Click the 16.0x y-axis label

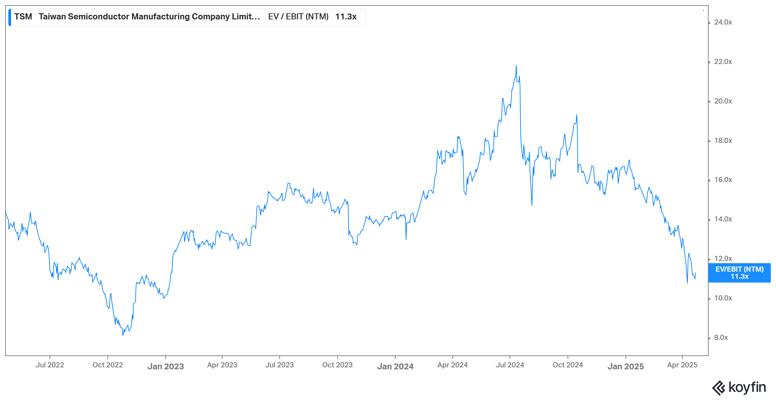tap(723, 180)
